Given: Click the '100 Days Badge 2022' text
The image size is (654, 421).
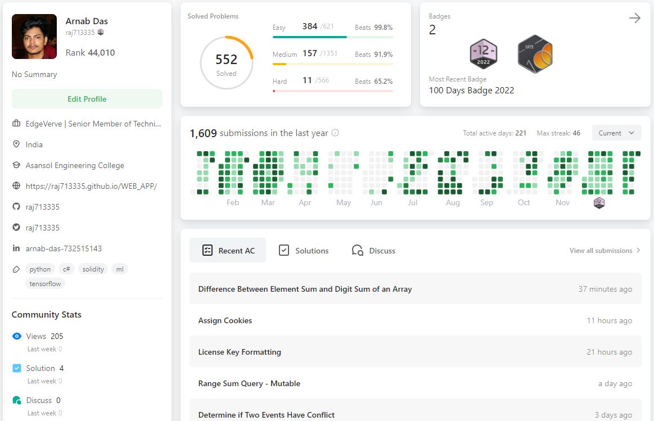Looking at the screenshot, I should pos(471,90).
